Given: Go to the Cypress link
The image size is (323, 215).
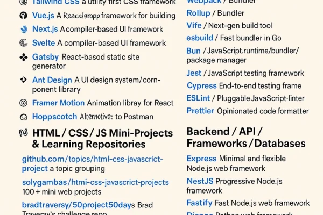Looking at the screenshot, I should [x=201, y=85].
